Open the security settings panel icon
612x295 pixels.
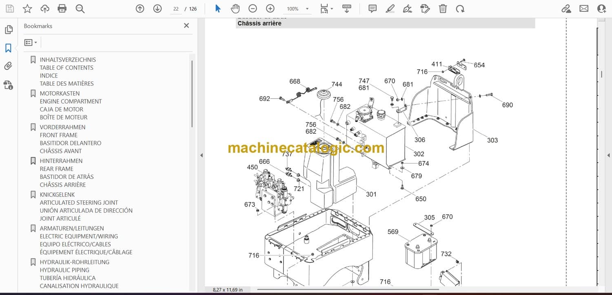point(8,85)
